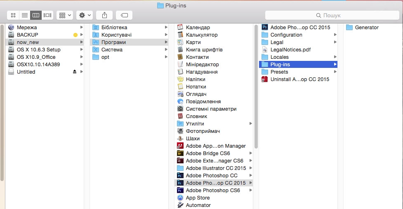This screenshot has width=403, height=209.
Task: Click the Наліпки app icon
Action: [180, 79]
